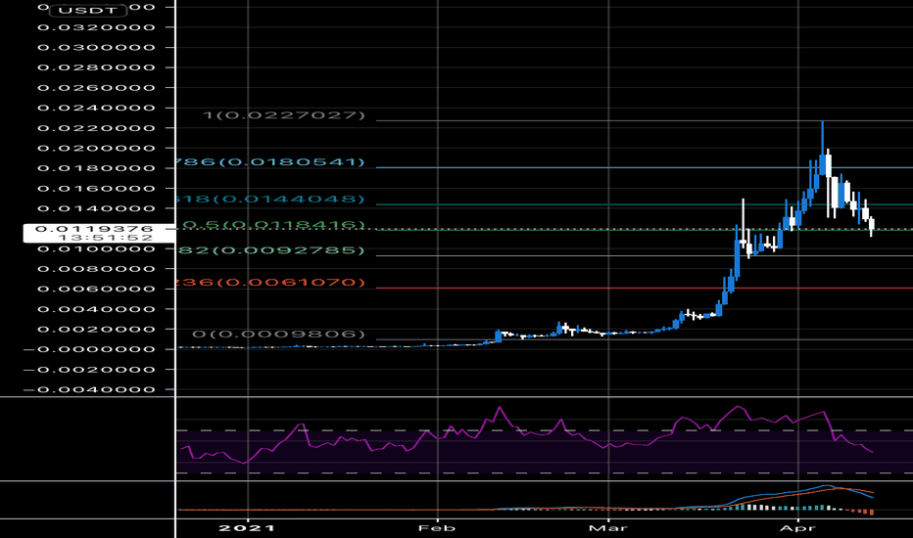This screenshot has height=538, width=913.
Task: Click the 0.0220000 price axis label
Action: (x=97, y=128)
